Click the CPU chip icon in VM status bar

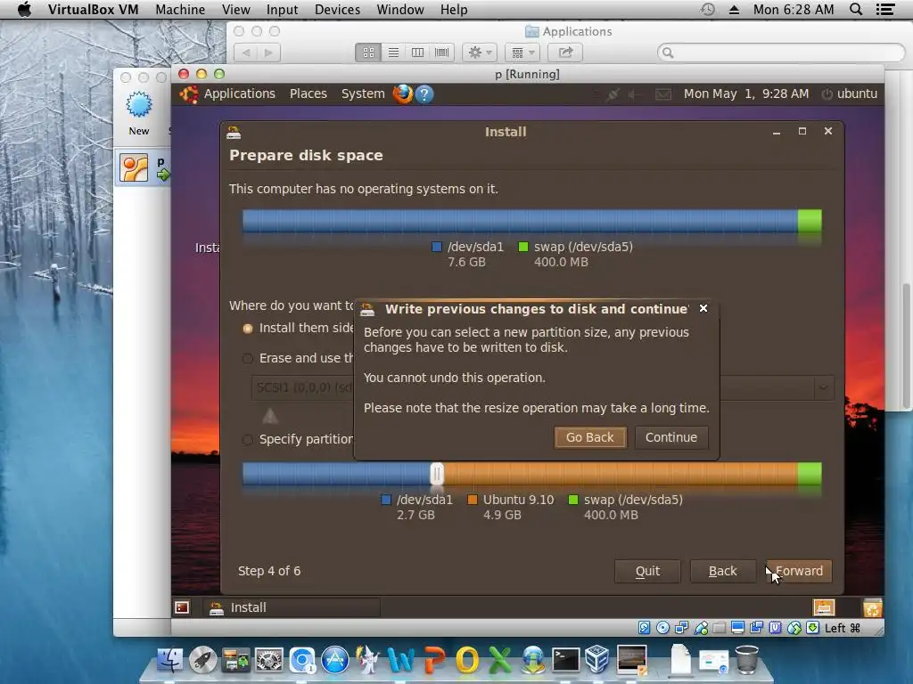point(775,628)
